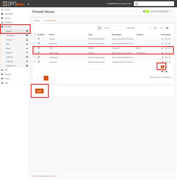Delete the virusprot alias

pyautogui.click(x=170, y=62)
